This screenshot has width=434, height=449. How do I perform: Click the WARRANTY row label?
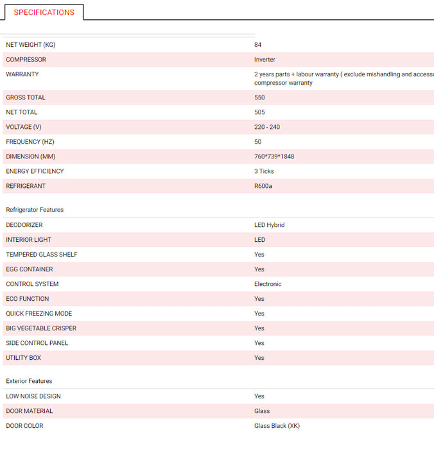22,74
